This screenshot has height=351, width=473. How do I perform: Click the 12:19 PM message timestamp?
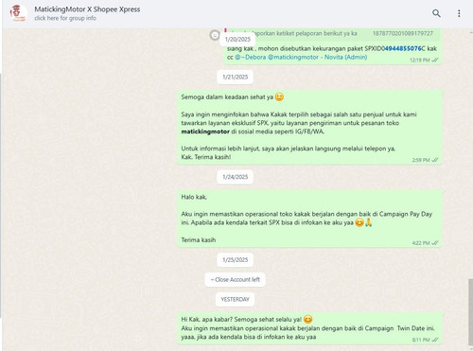[420, 60]
